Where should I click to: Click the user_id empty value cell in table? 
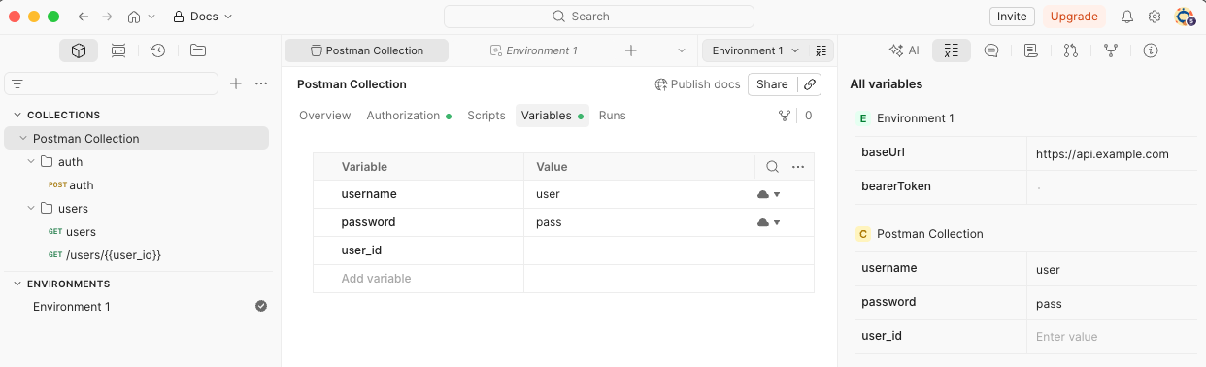tap(668, 250)
